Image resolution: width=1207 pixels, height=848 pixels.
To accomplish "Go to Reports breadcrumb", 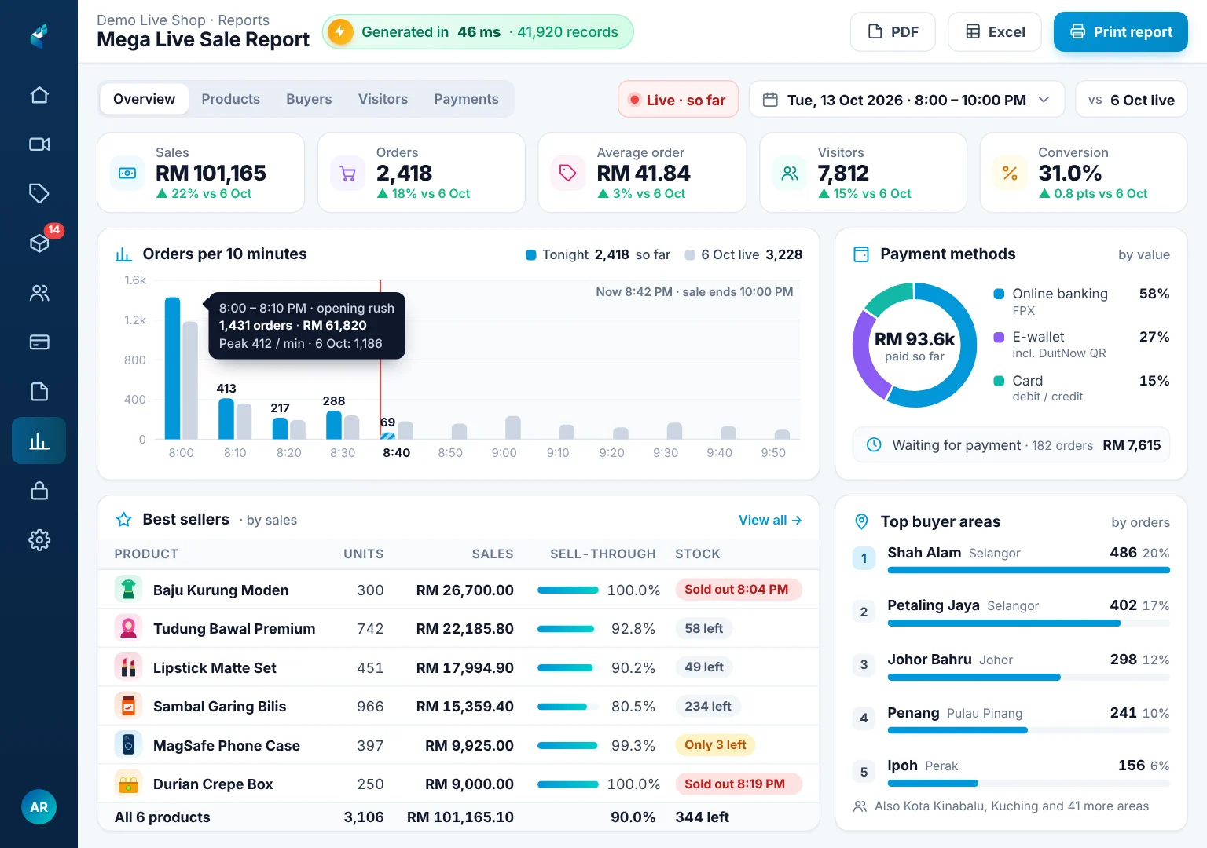I will click(x=244, y=20).
